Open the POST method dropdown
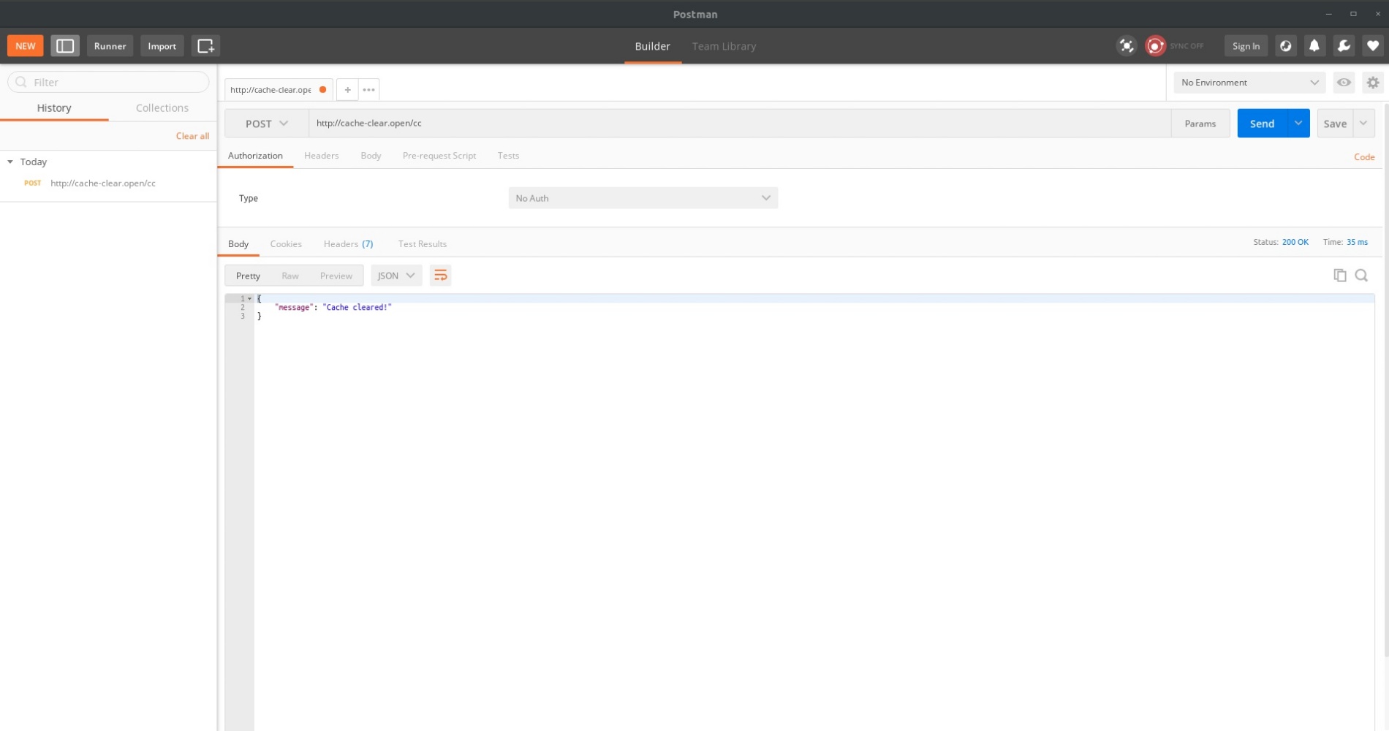Image resolution: width=1389 pixels, height=731 pixels. click(266, 123)
